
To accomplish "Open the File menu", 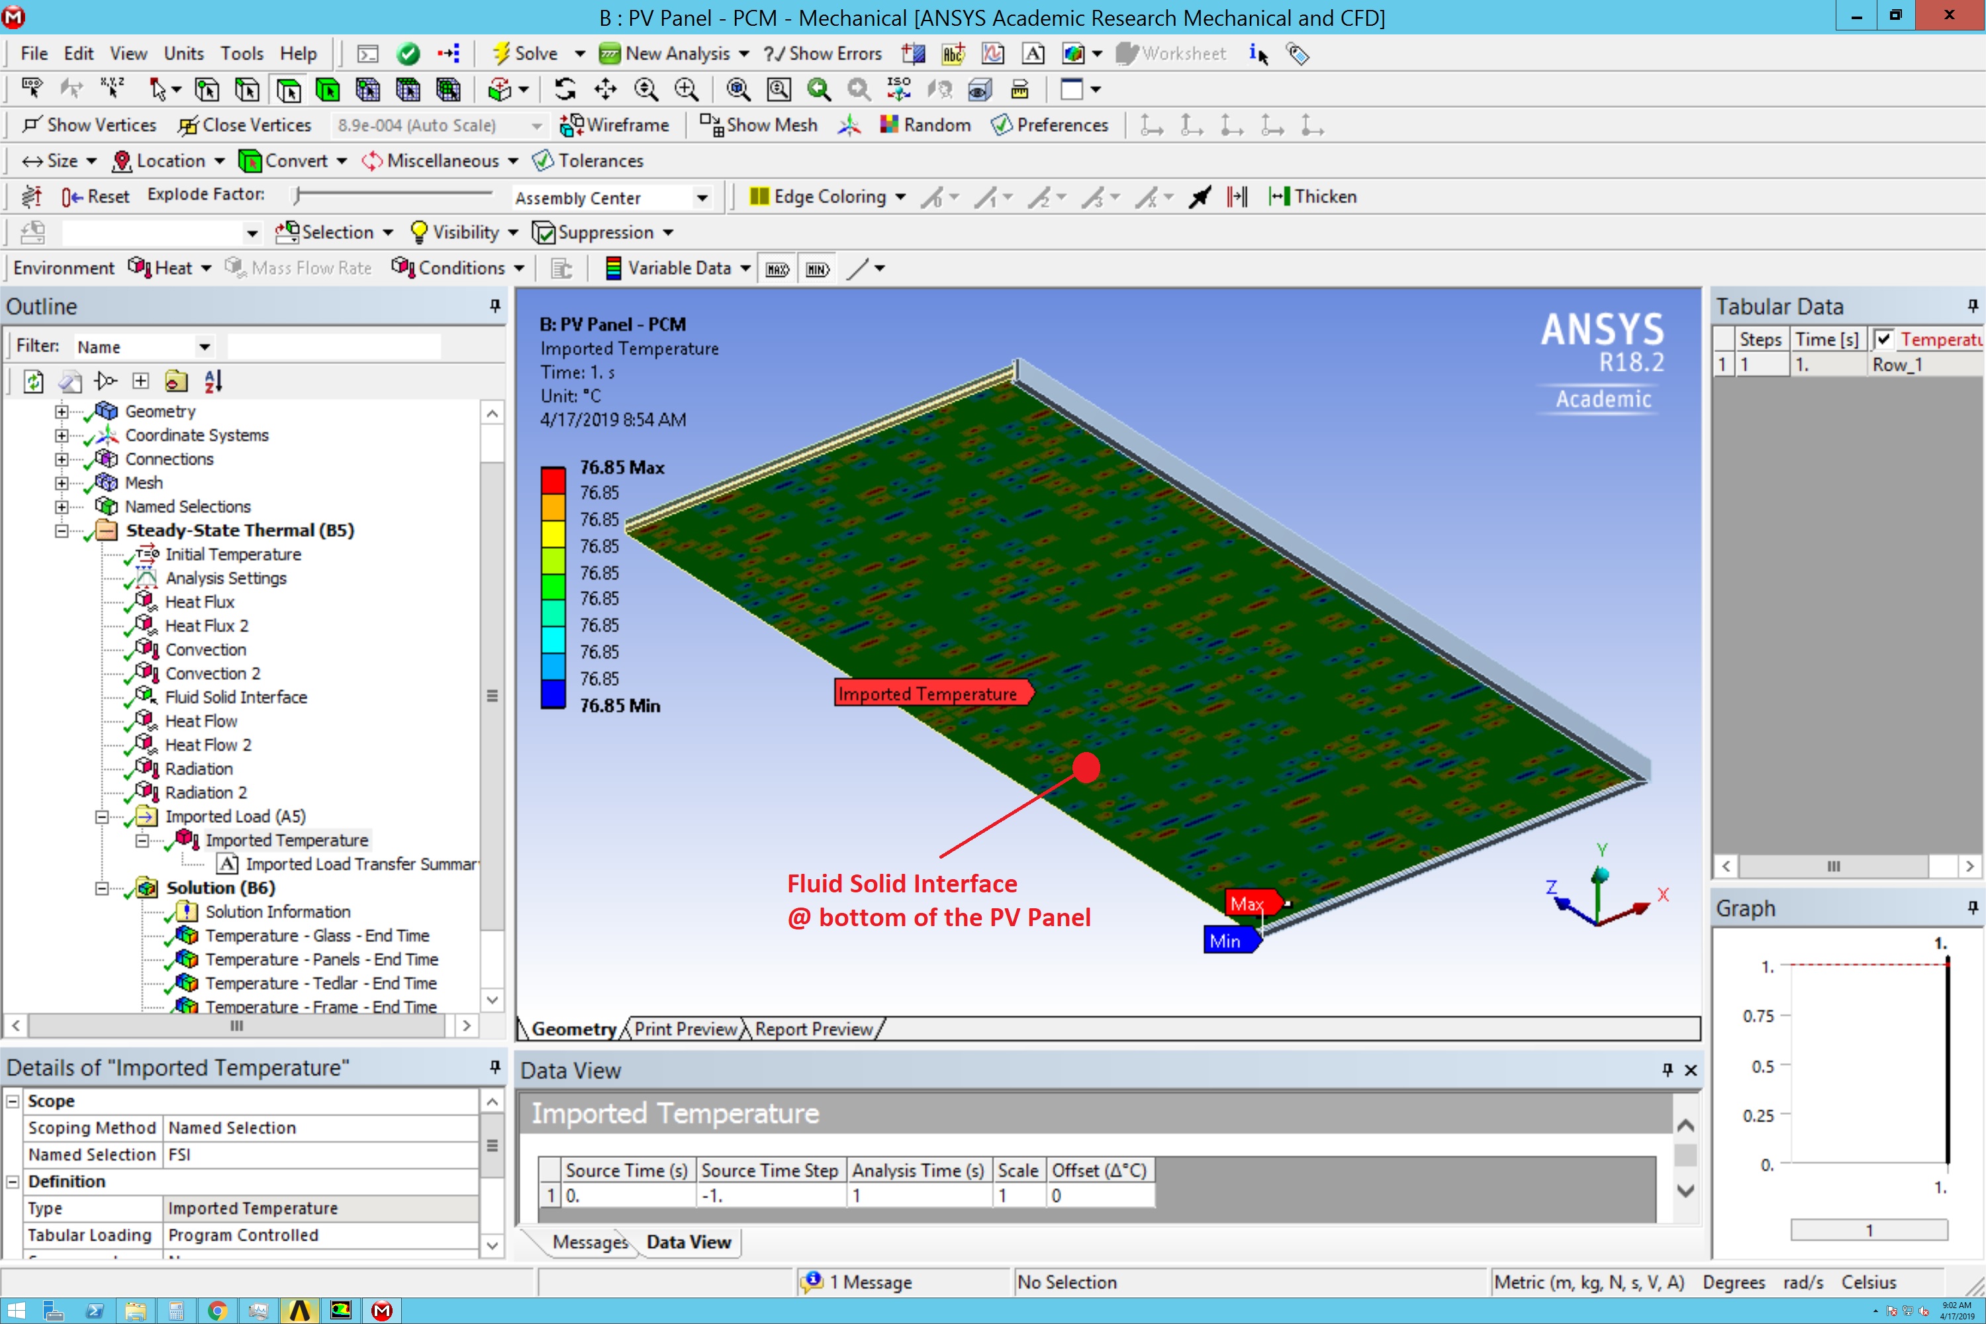I will [x=34, y=54].
